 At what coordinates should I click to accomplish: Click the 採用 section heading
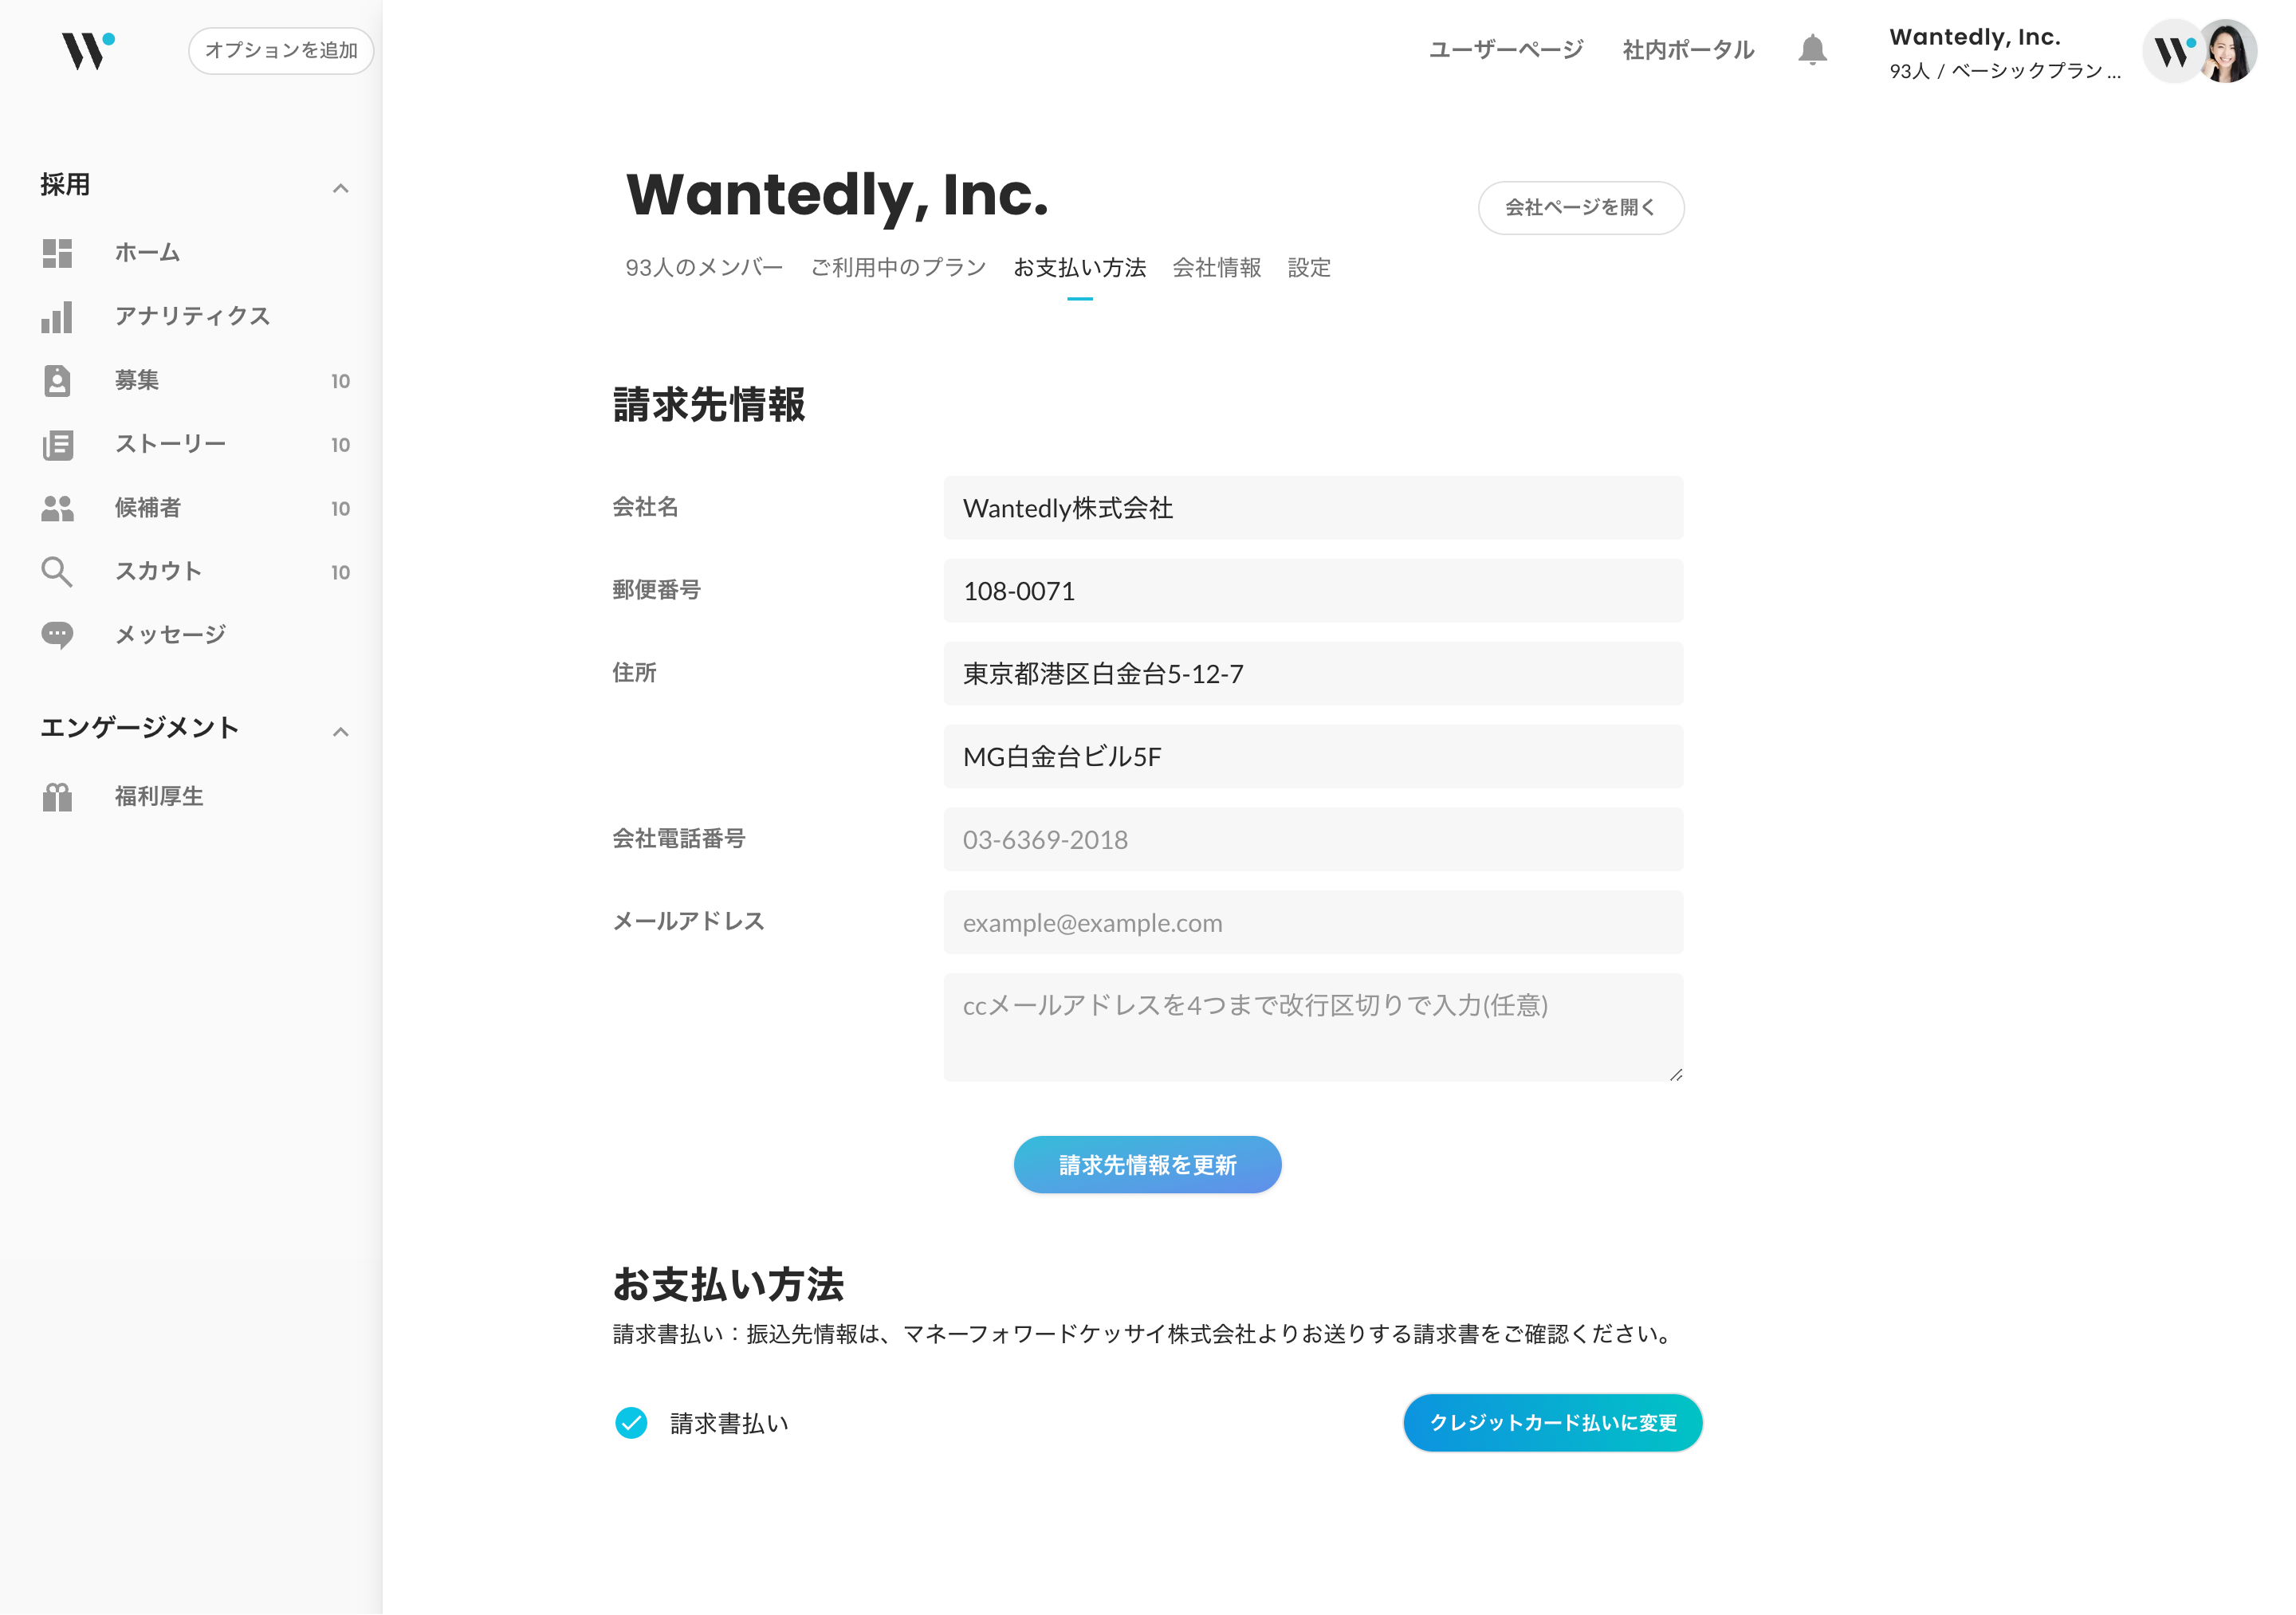pyautogui.click(x=65, y=185)
